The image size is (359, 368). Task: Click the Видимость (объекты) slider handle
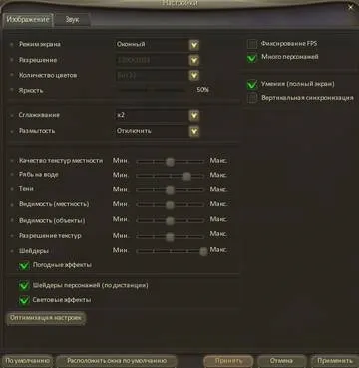click(x=170, y=221)
